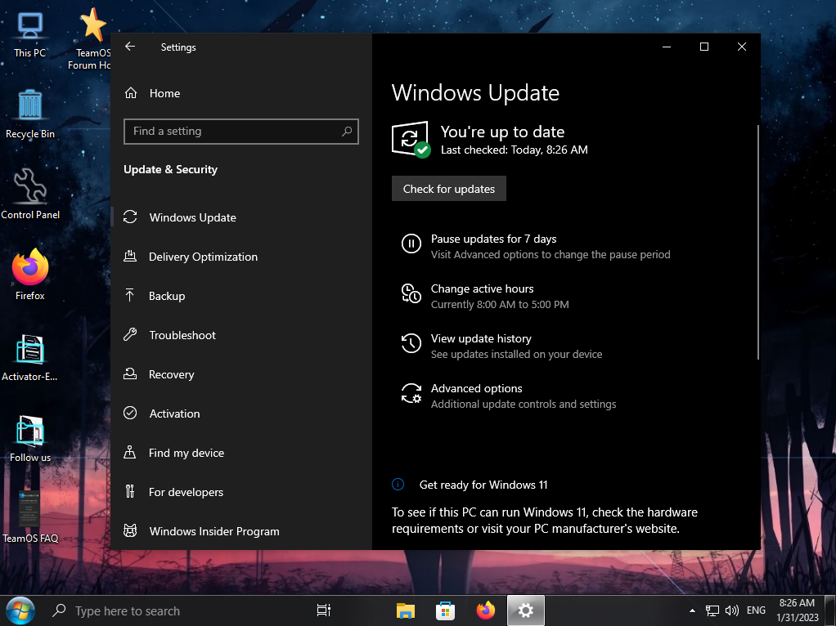Open Microsoft Store from taskbar
Screen dimensions: 836x626
(x=445, y=610)
